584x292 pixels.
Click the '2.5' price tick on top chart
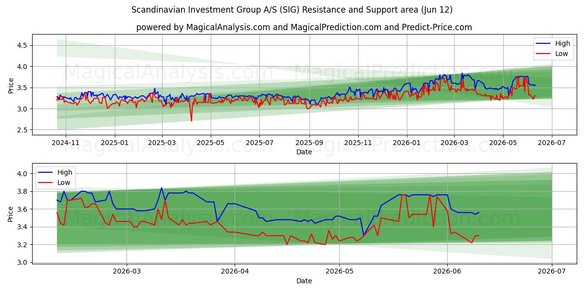pos(23,130)
